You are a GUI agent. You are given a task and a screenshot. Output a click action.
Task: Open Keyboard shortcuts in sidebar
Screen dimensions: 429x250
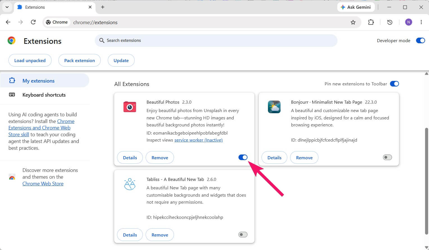point(45,95)
